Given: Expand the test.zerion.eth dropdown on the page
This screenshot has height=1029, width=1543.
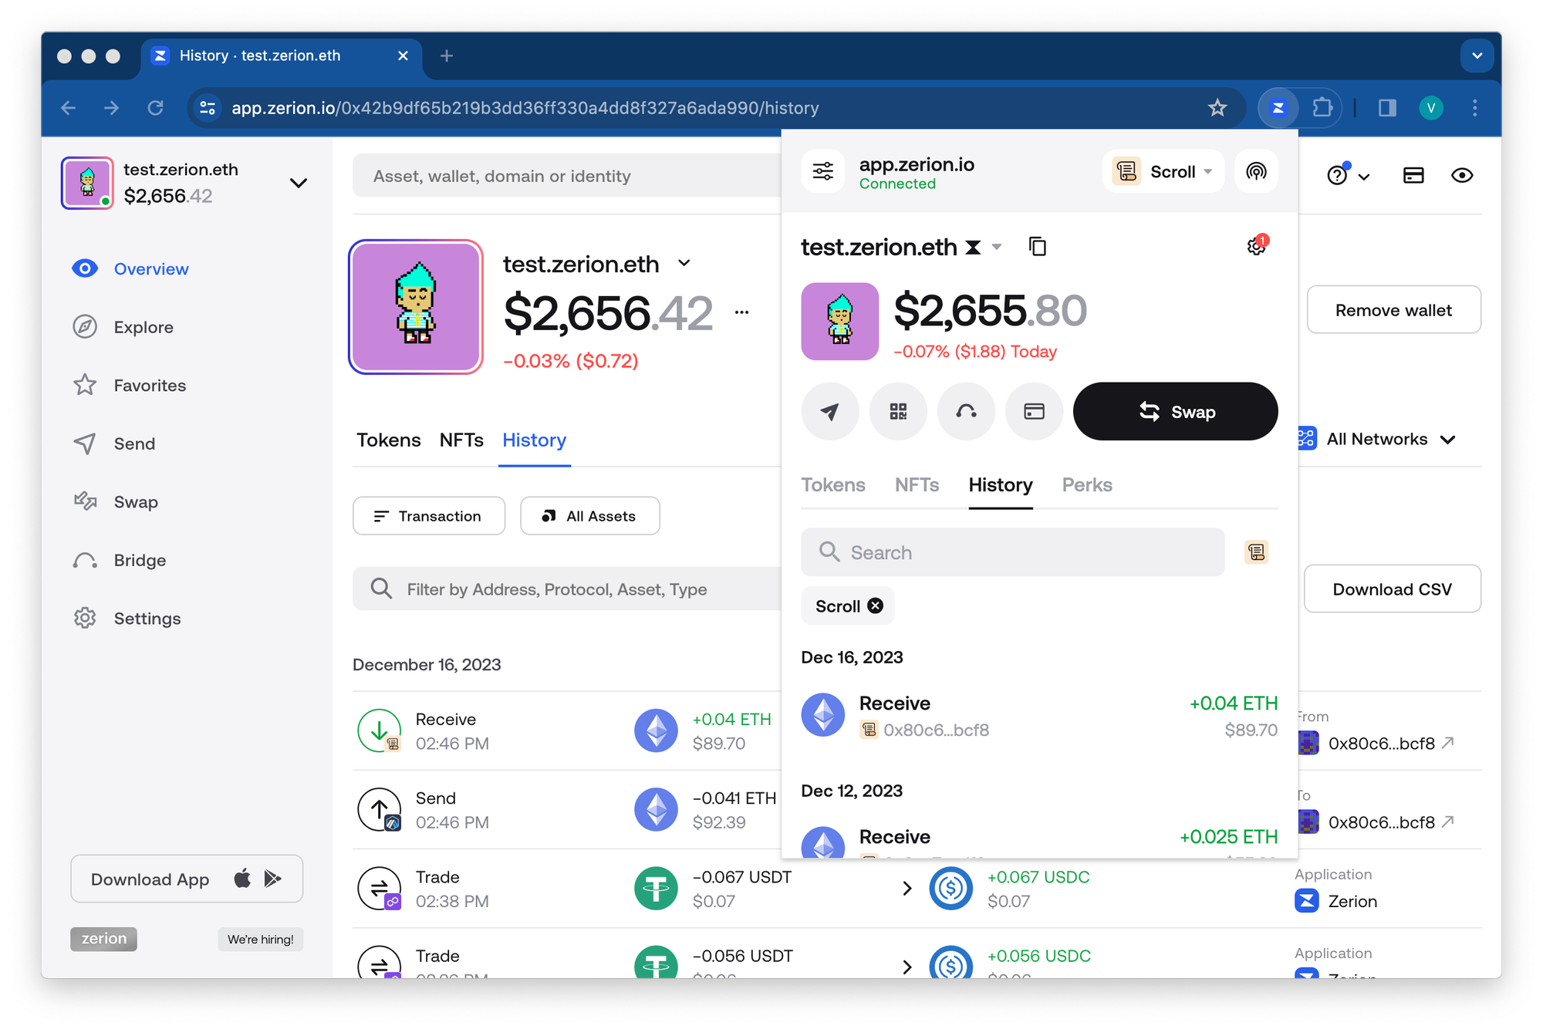Looking at the screenshot, I should (x=684, y=264).
